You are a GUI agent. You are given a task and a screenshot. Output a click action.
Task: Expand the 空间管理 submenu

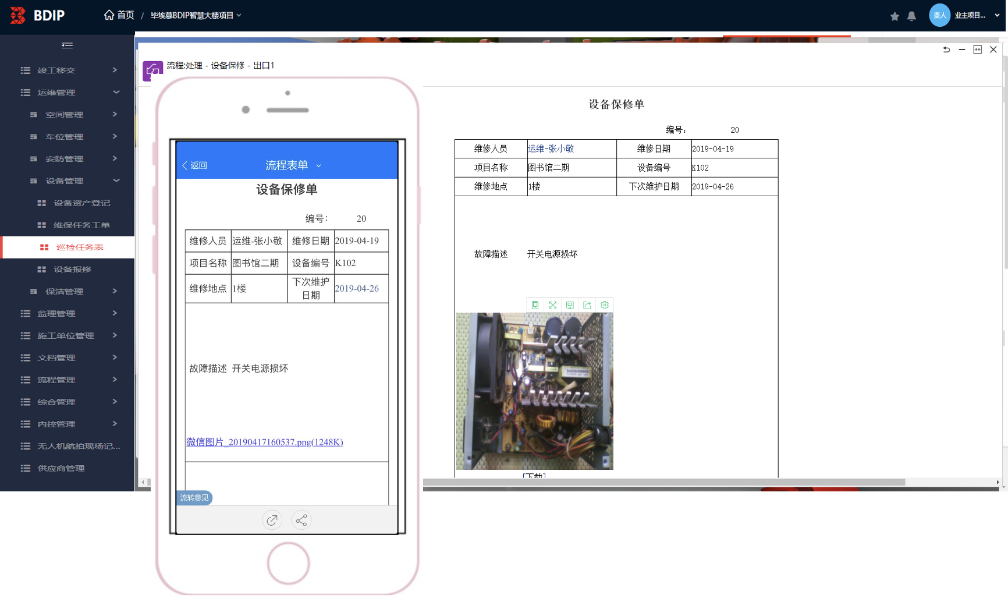115,115
